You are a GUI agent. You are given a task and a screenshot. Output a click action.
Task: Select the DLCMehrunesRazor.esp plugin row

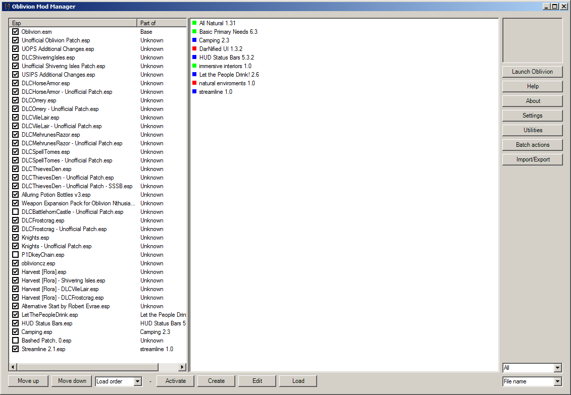pyautogui.click(x=98, y=135)
